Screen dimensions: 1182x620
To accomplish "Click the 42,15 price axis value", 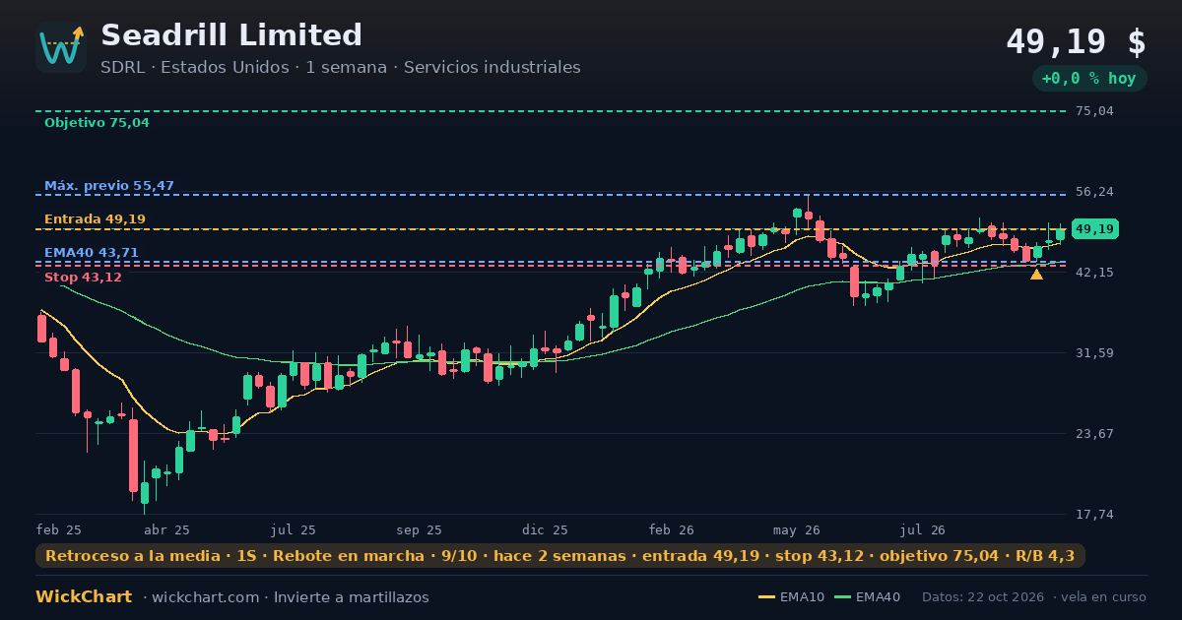I will click(1094, 272).
